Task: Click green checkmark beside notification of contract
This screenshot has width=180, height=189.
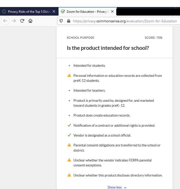Action: [69, 125]
